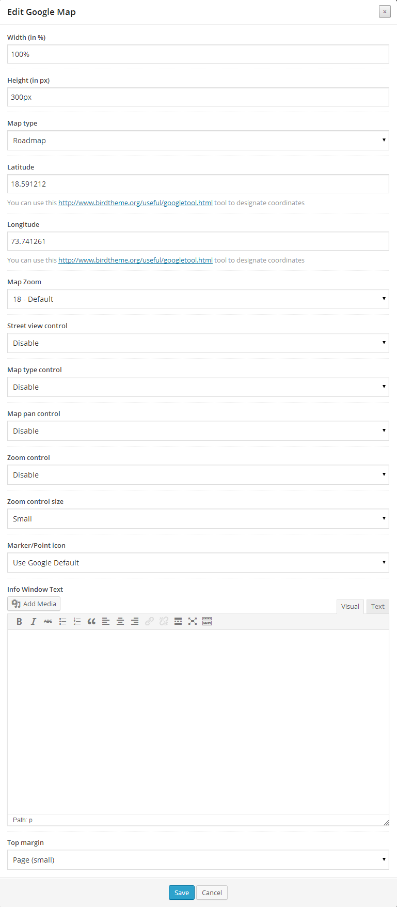Enable fullscreen distraction-free editor mode
Image resolution: width=397 pixels, height=907 pixels.
[193, 621]
